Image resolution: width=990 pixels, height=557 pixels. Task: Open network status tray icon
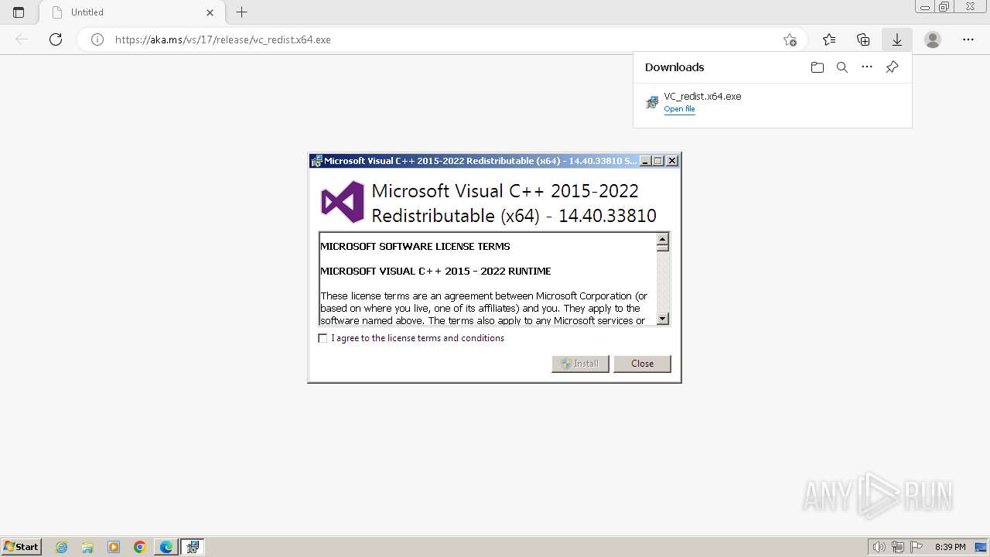click(898, 547)
